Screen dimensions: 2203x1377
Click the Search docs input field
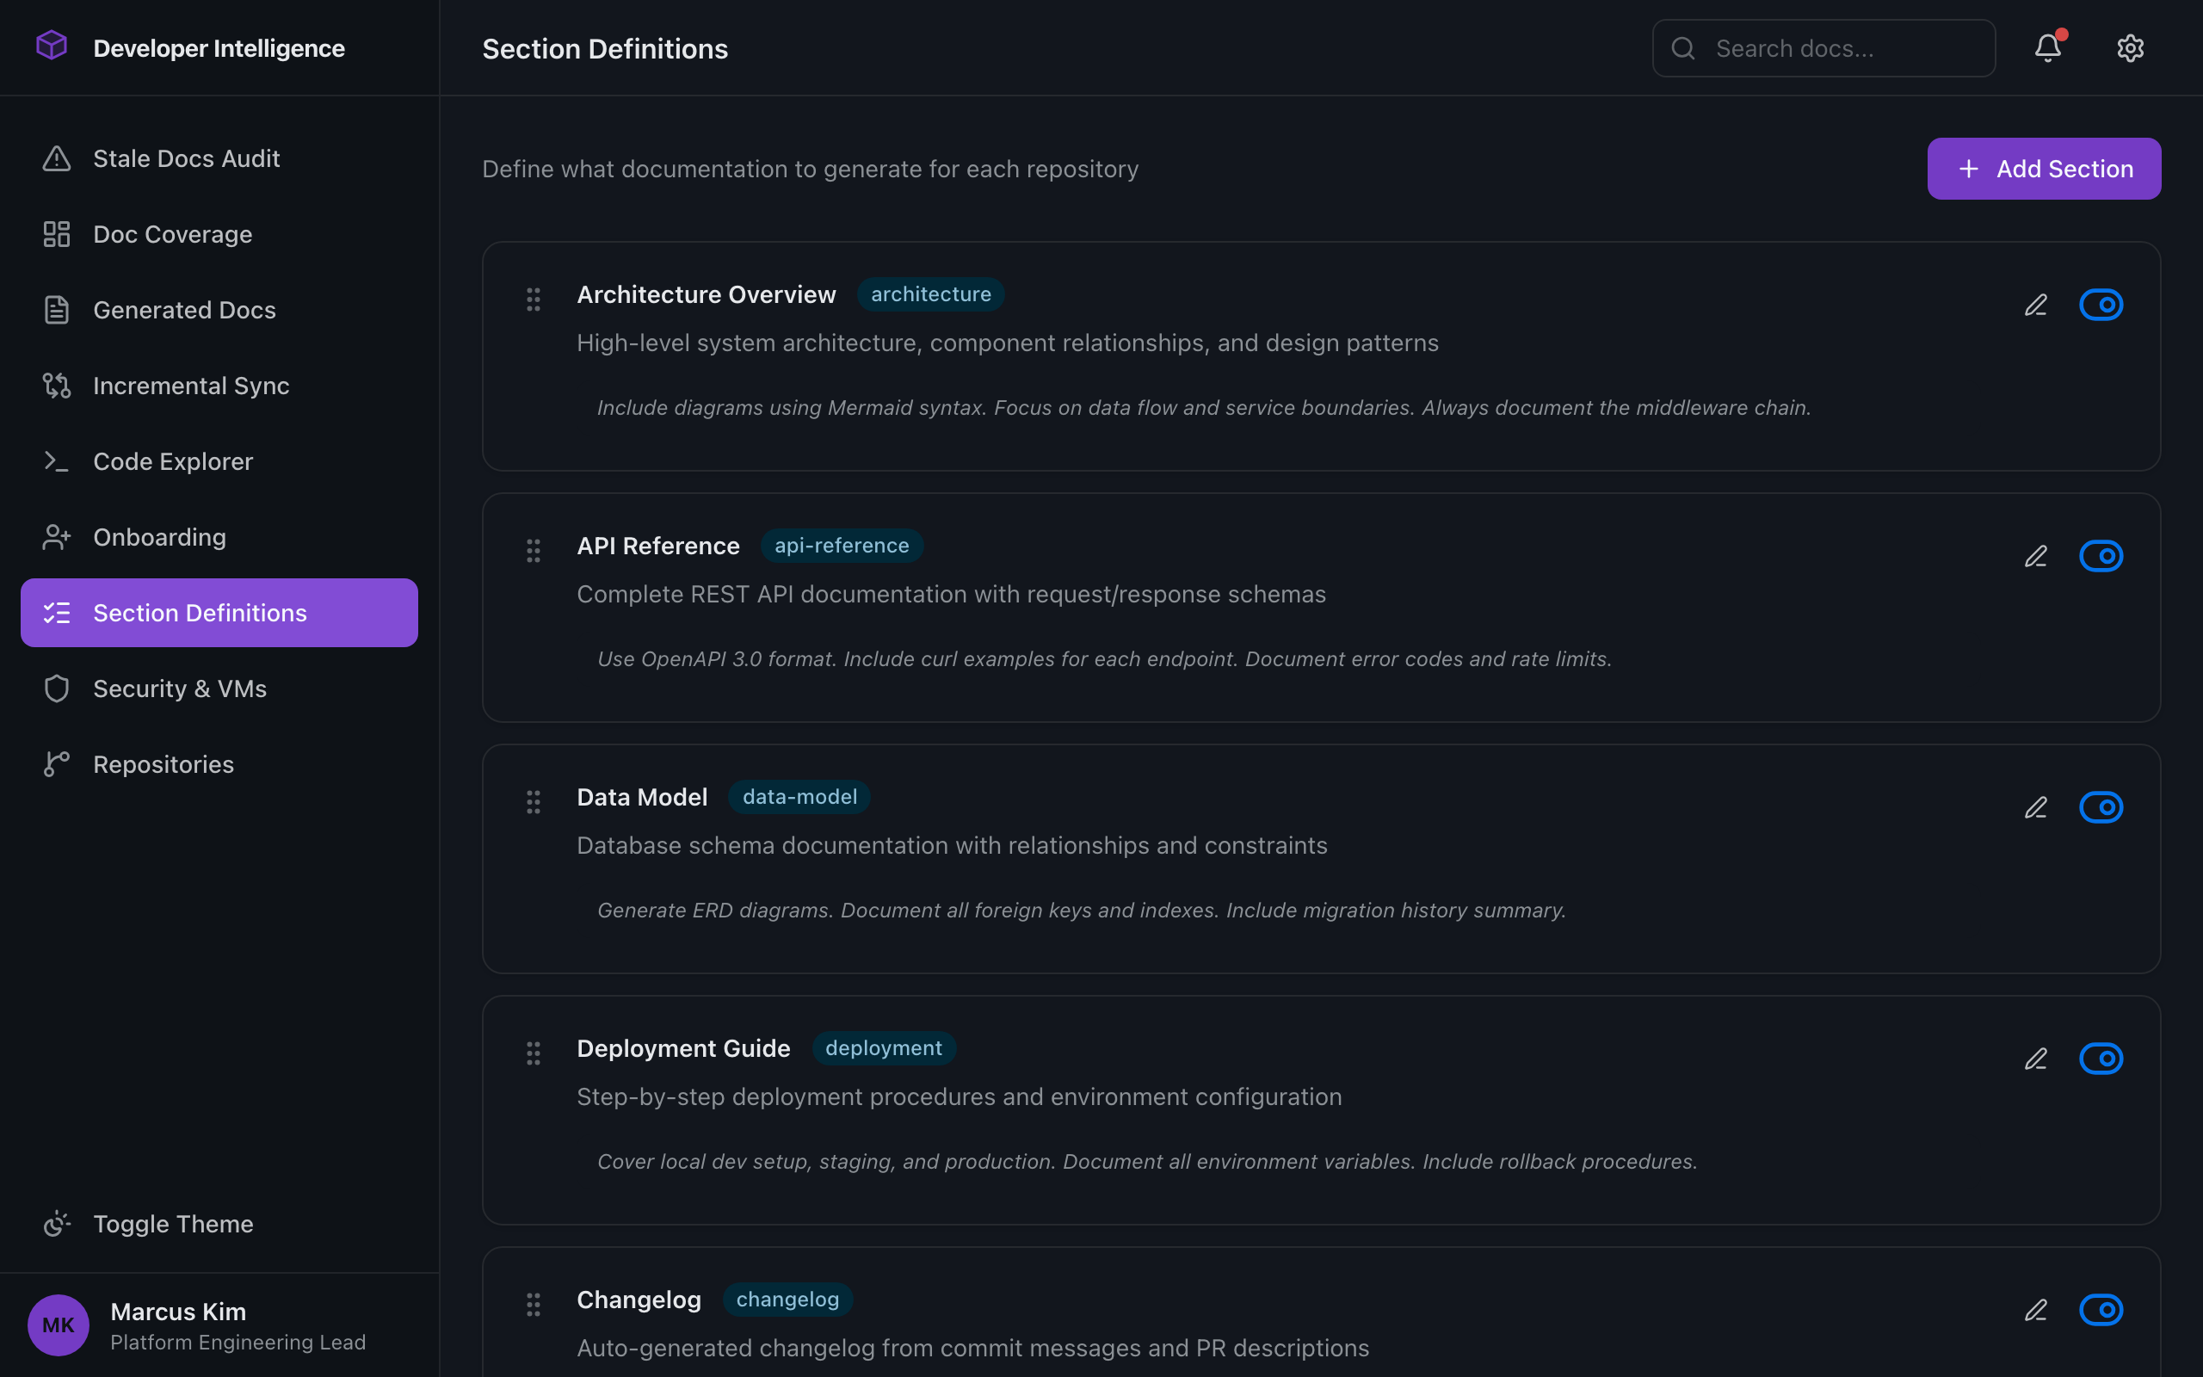tap(1823, 47)
